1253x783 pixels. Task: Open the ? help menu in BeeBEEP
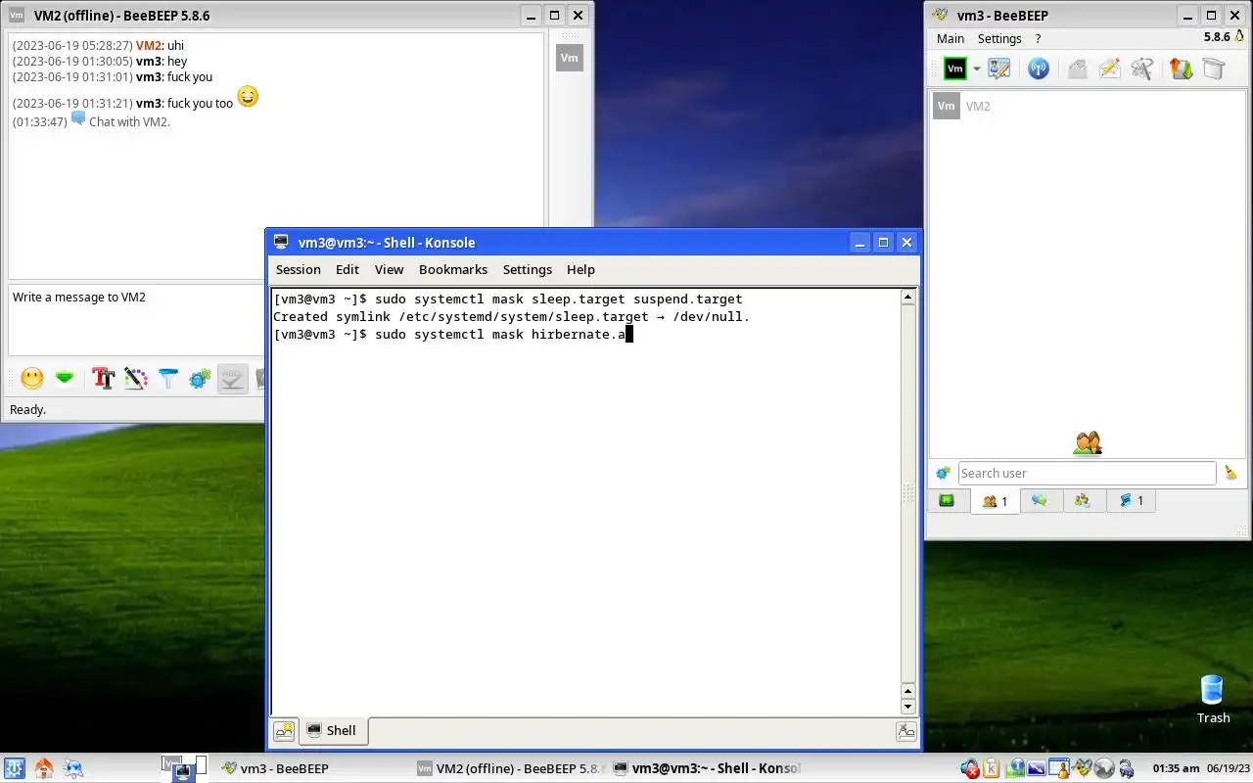[1038, 38]
